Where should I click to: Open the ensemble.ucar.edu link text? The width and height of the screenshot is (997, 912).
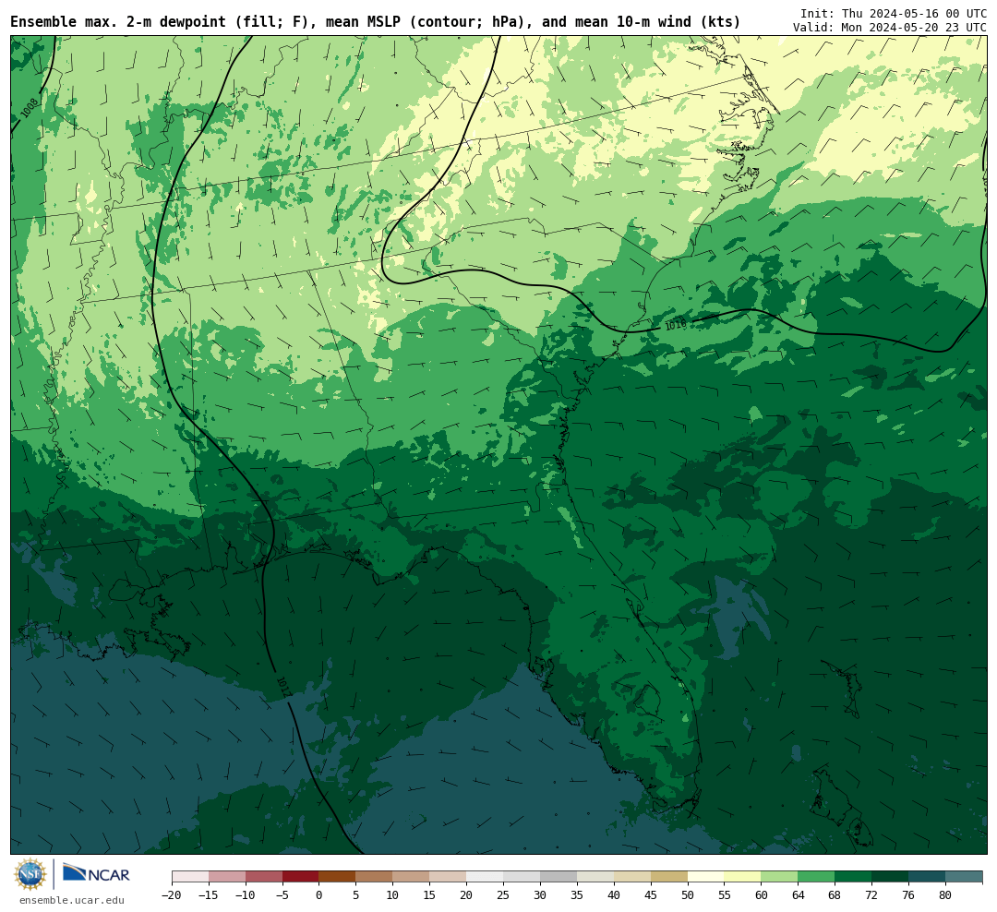72,900
